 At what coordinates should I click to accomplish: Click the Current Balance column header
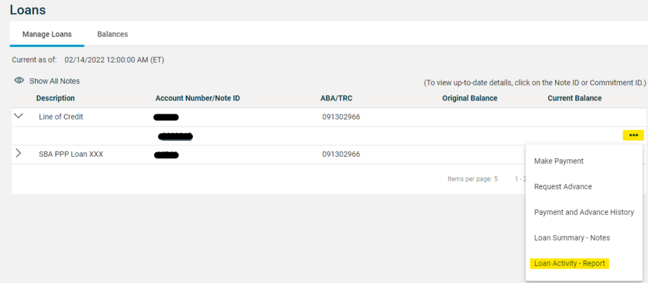click(574, 99)
